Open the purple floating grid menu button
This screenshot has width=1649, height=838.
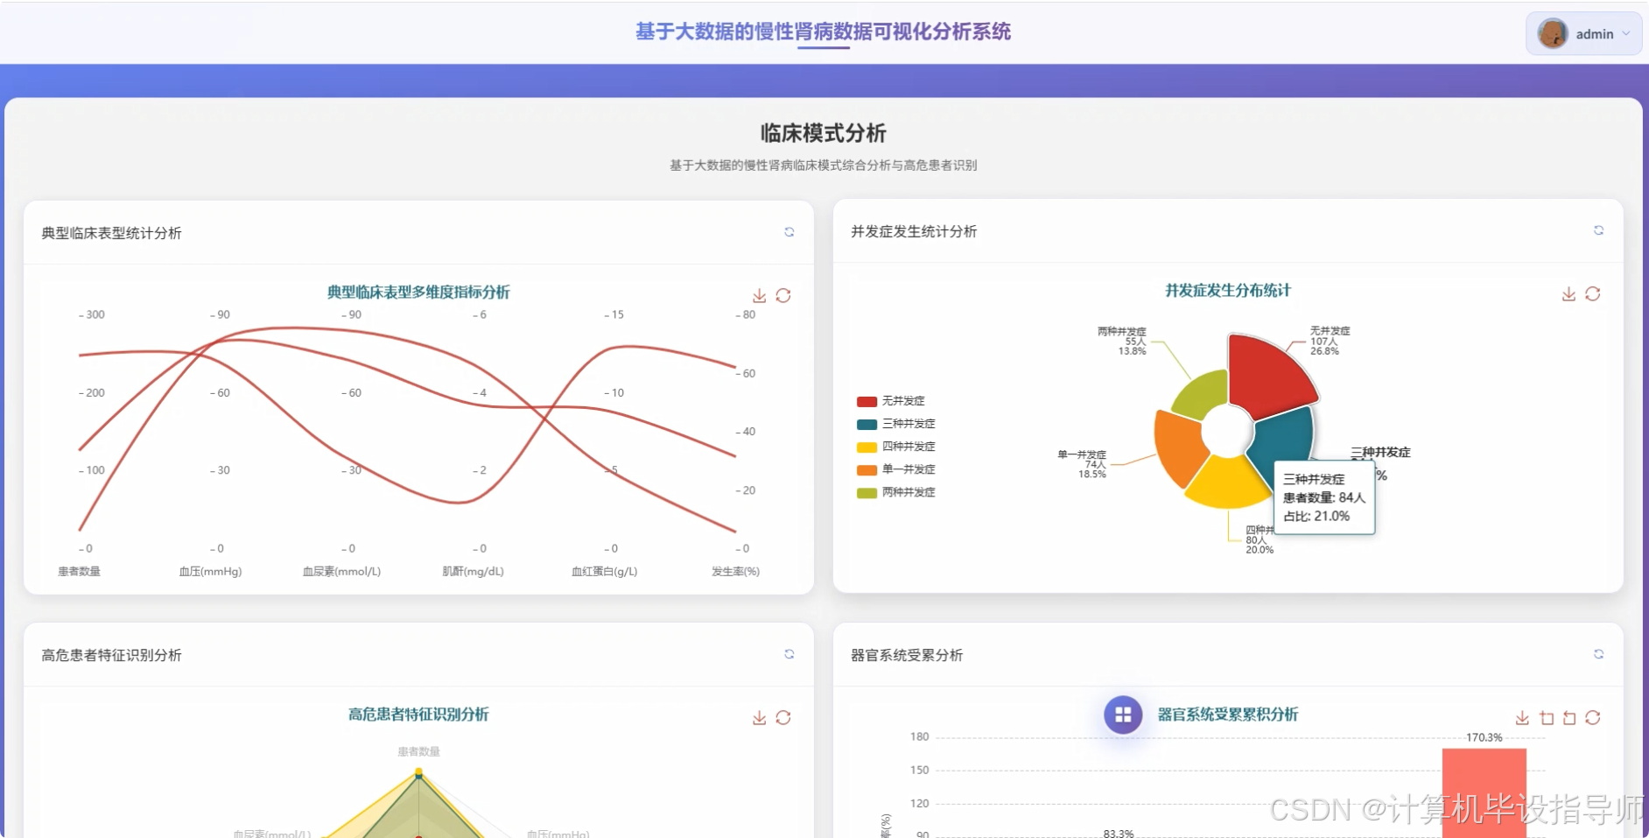coord(1123,715)
